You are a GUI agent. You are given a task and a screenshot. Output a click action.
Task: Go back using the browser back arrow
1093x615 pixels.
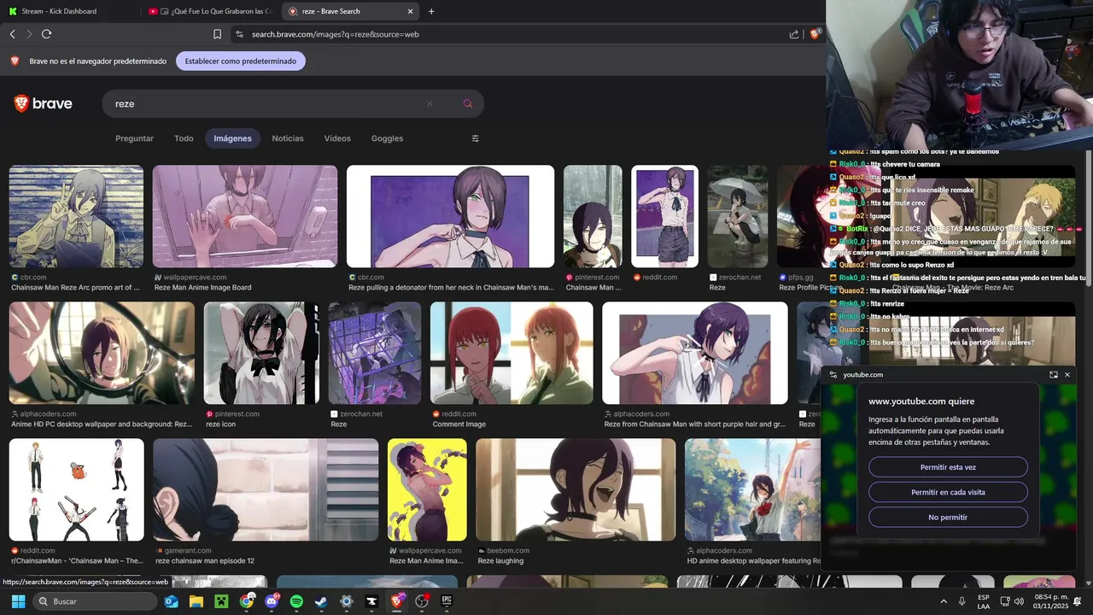[x=12, y=34]
